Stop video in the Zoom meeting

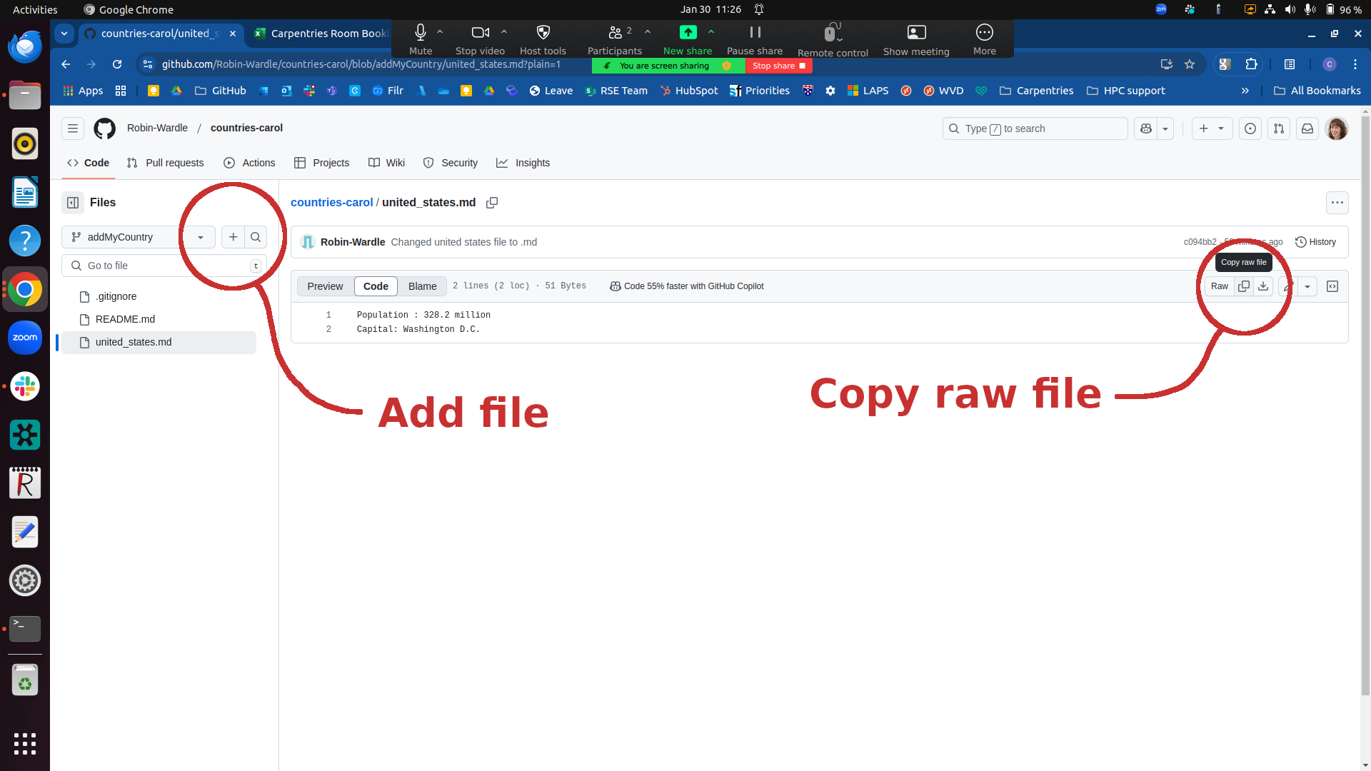[480, 39]
